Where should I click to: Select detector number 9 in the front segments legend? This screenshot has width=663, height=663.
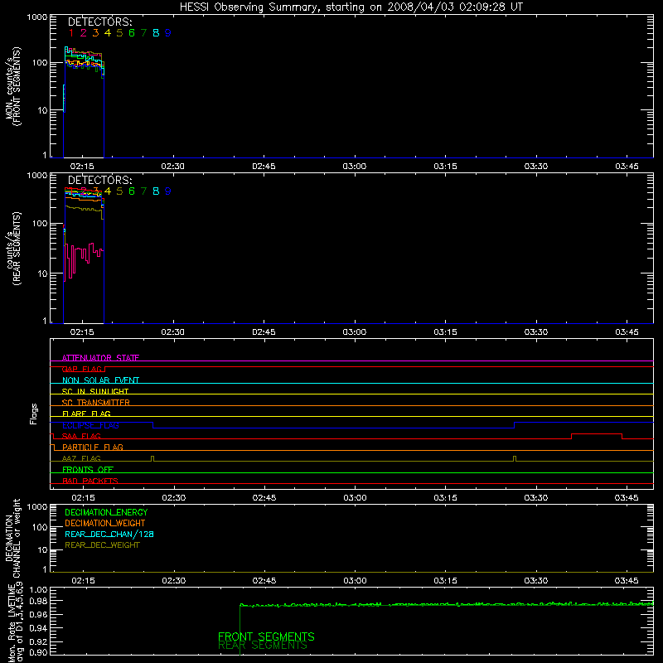coord(168,33)
